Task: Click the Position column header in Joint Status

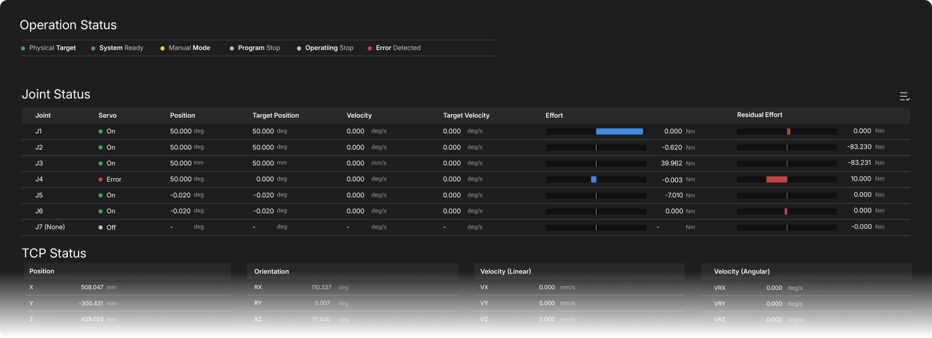Action: point(183,115)
